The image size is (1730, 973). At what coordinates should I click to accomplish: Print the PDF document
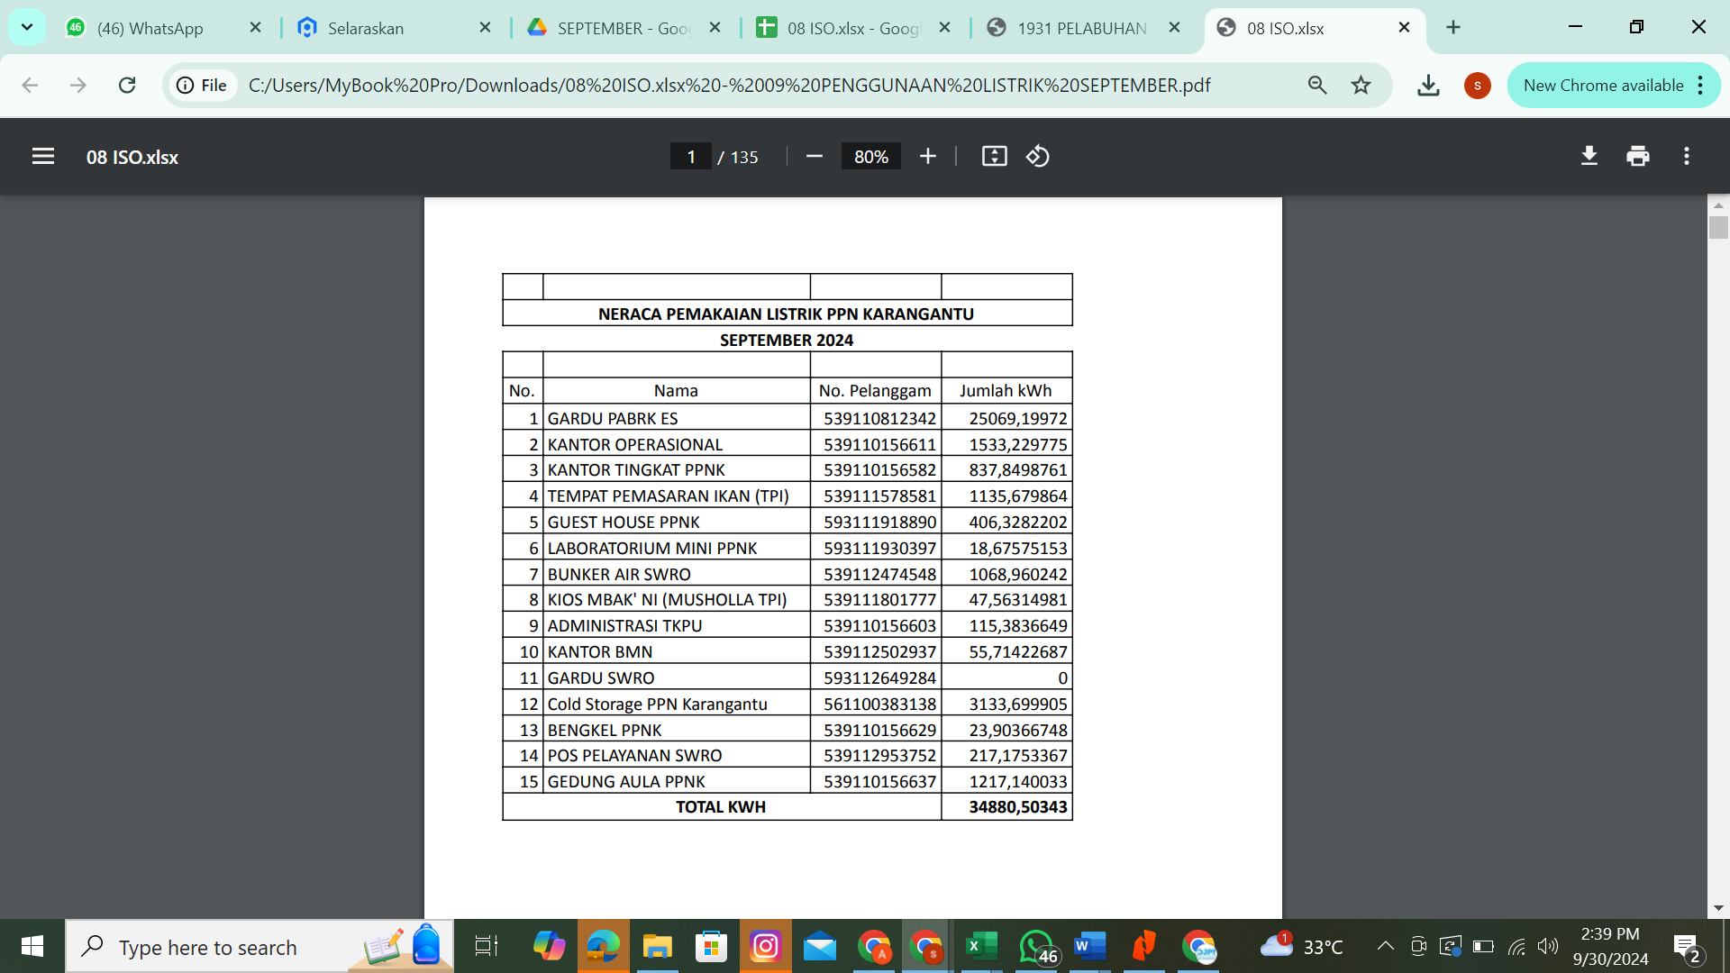click(1638, 157)
